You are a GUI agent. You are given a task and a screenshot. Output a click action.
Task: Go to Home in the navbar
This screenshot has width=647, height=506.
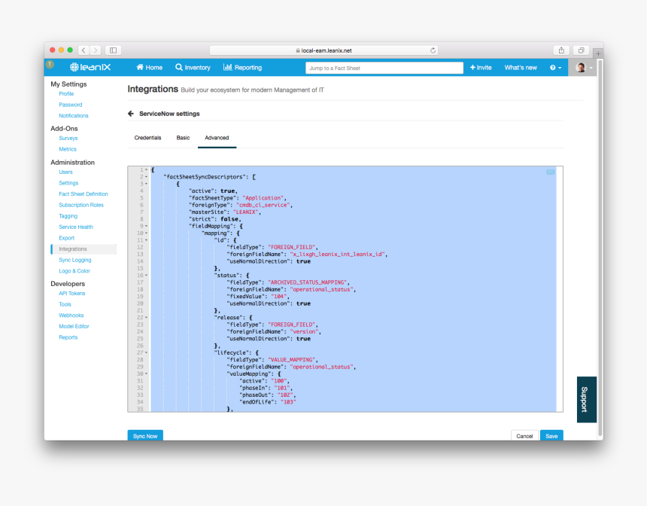150,68
